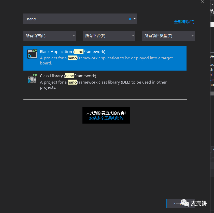
Task: Click description mentioning deployed into a target board
Action: (x=106, y=61)
